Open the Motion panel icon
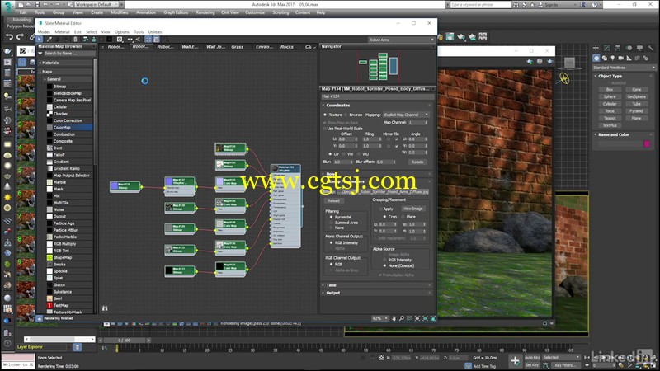The width and height of the screenshot is (660, 371). 629,48
